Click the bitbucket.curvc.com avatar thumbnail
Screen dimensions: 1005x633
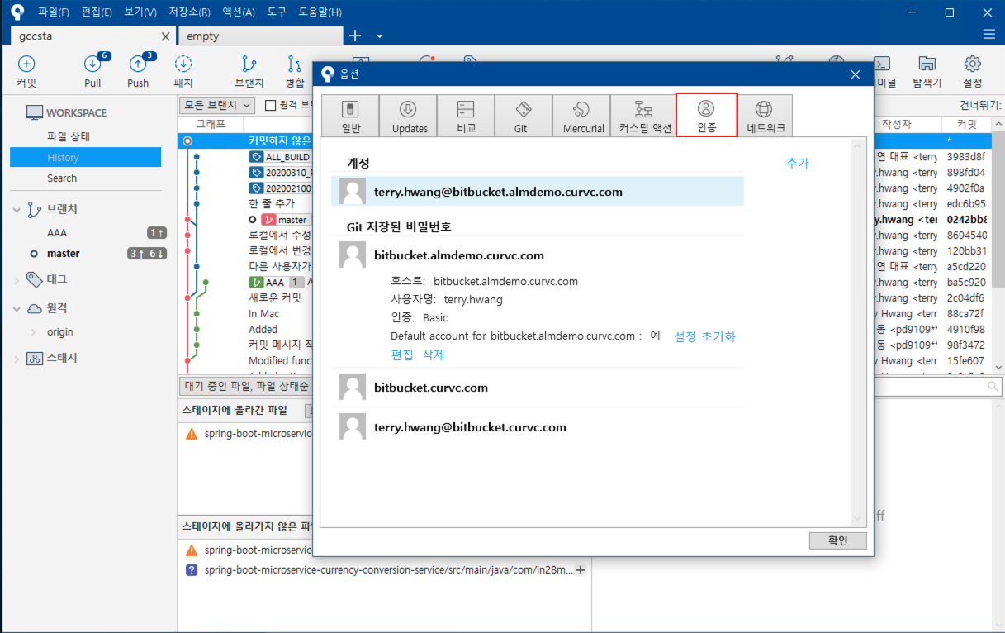click(353, 388)
